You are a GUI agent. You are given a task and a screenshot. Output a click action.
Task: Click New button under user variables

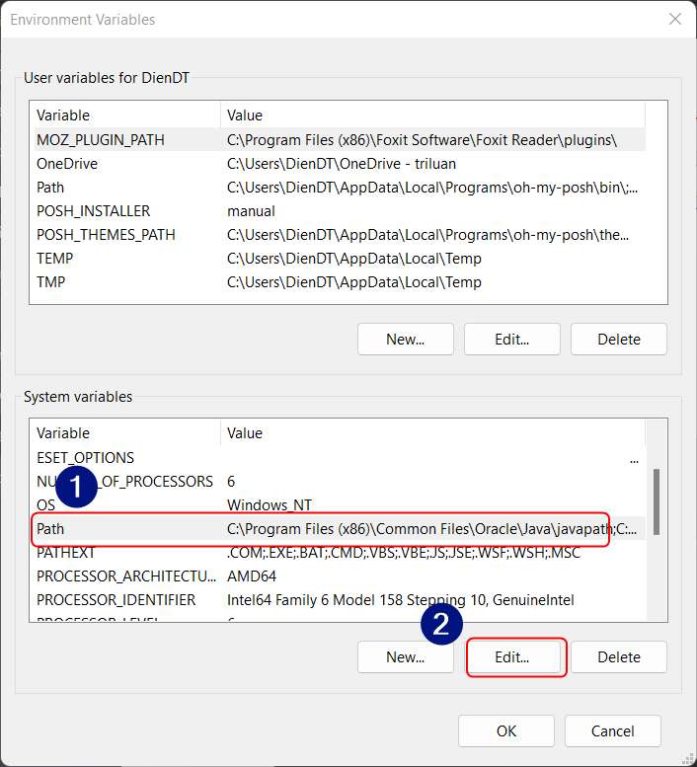click(x=405, y=340)
